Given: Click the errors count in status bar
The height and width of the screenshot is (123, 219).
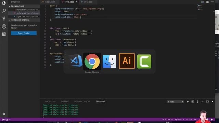Looking at the screenshot, I should [4, 120].
